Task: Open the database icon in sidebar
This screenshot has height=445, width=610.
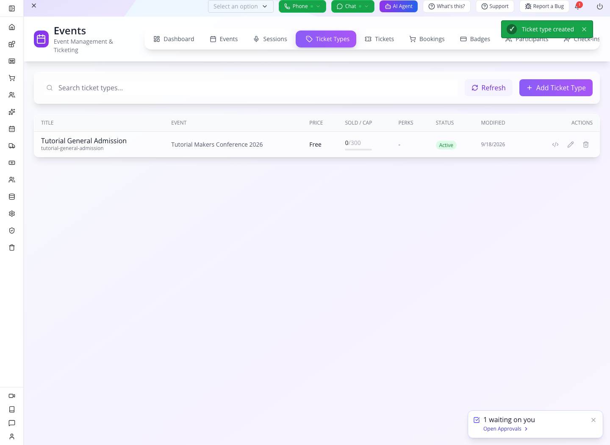Action: point(12,197)
